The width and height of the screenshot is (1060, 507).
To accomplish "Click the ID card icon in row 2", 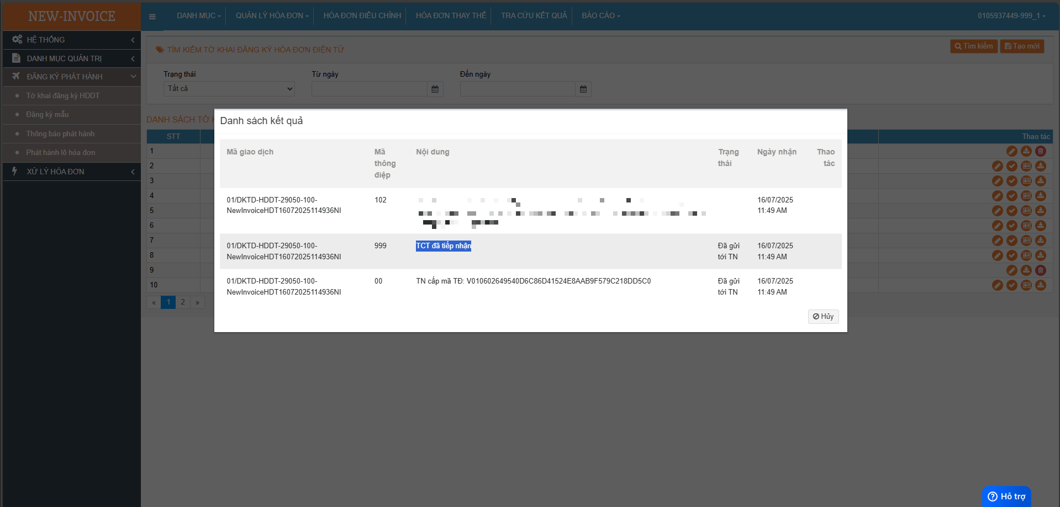I will point(1026,166).
